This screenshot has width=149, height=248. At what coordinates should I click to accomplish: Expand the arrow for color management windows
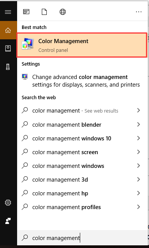point(139,166)
